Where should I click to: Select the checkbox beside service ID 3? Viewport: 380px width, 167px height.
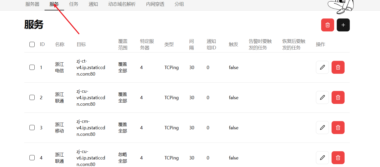(x=32, y=127)
